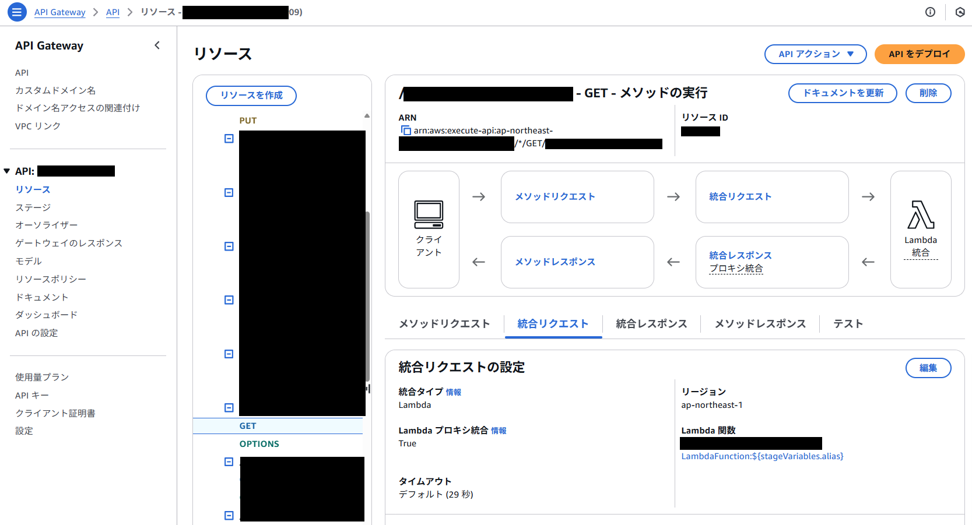The image size is (972, 525).
Task: Navigate back using the API breadcrumb link
Action: (x=113, y=12)
